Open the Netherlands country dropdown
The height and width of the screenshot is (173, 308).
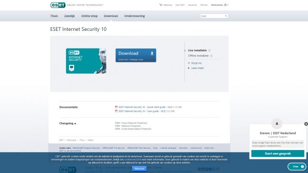tap(220, 5)
